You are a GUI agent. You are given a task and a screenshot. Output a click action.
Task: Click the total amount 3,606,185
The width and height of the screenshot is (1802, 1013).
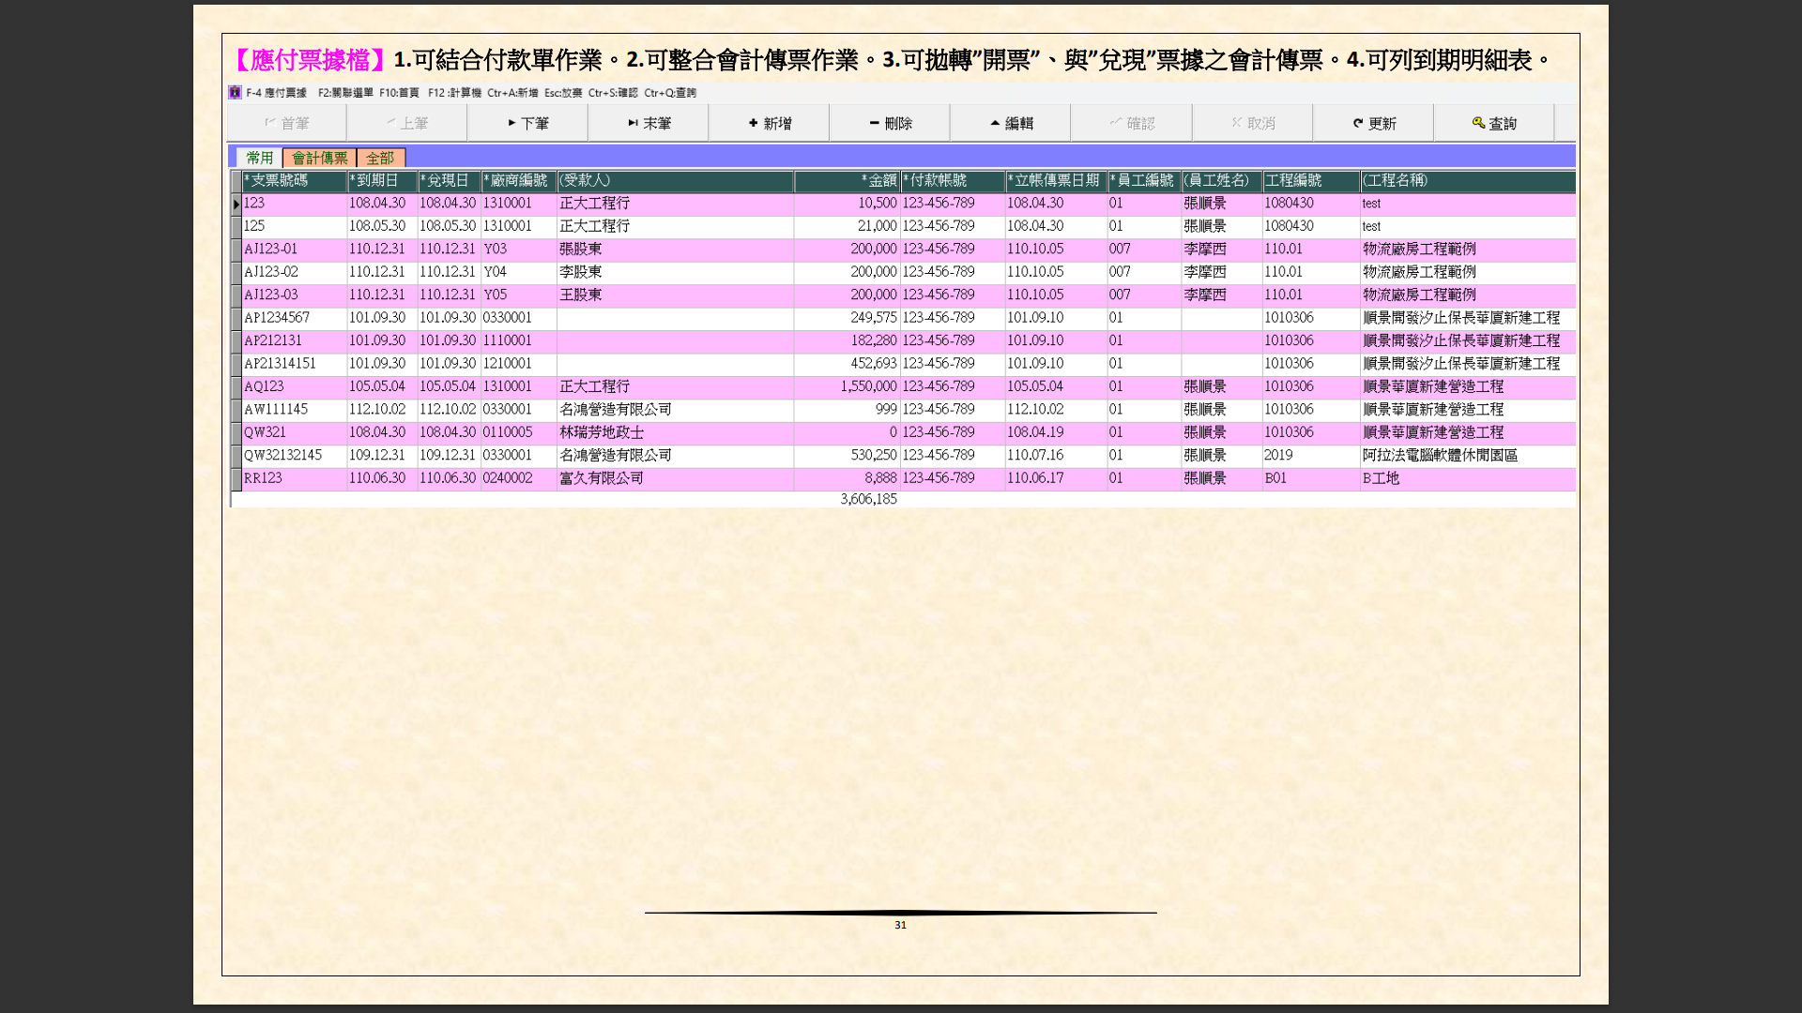click(868, 499)
